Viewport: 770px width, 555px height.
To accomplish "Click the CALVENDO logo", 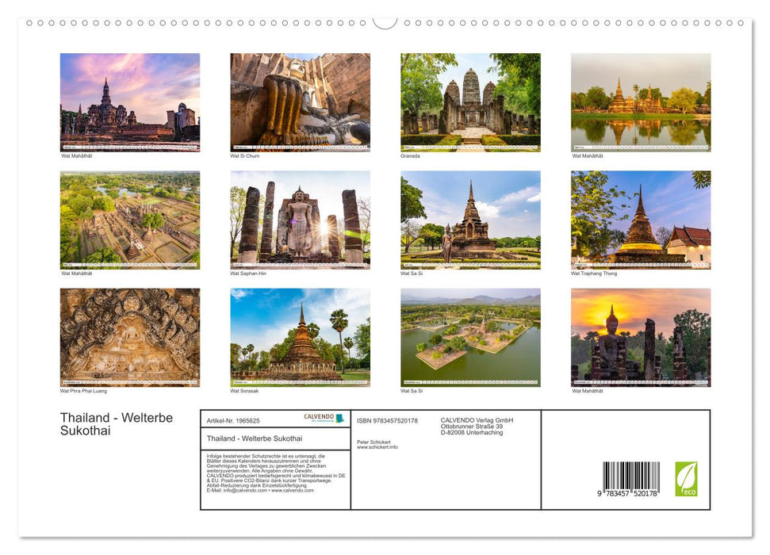I will coord(324,418).
